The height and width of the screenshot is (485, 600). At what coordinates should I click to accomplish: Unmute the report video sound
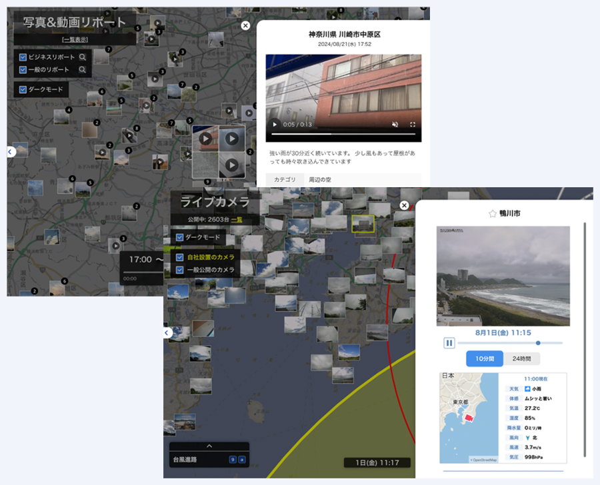395,125
